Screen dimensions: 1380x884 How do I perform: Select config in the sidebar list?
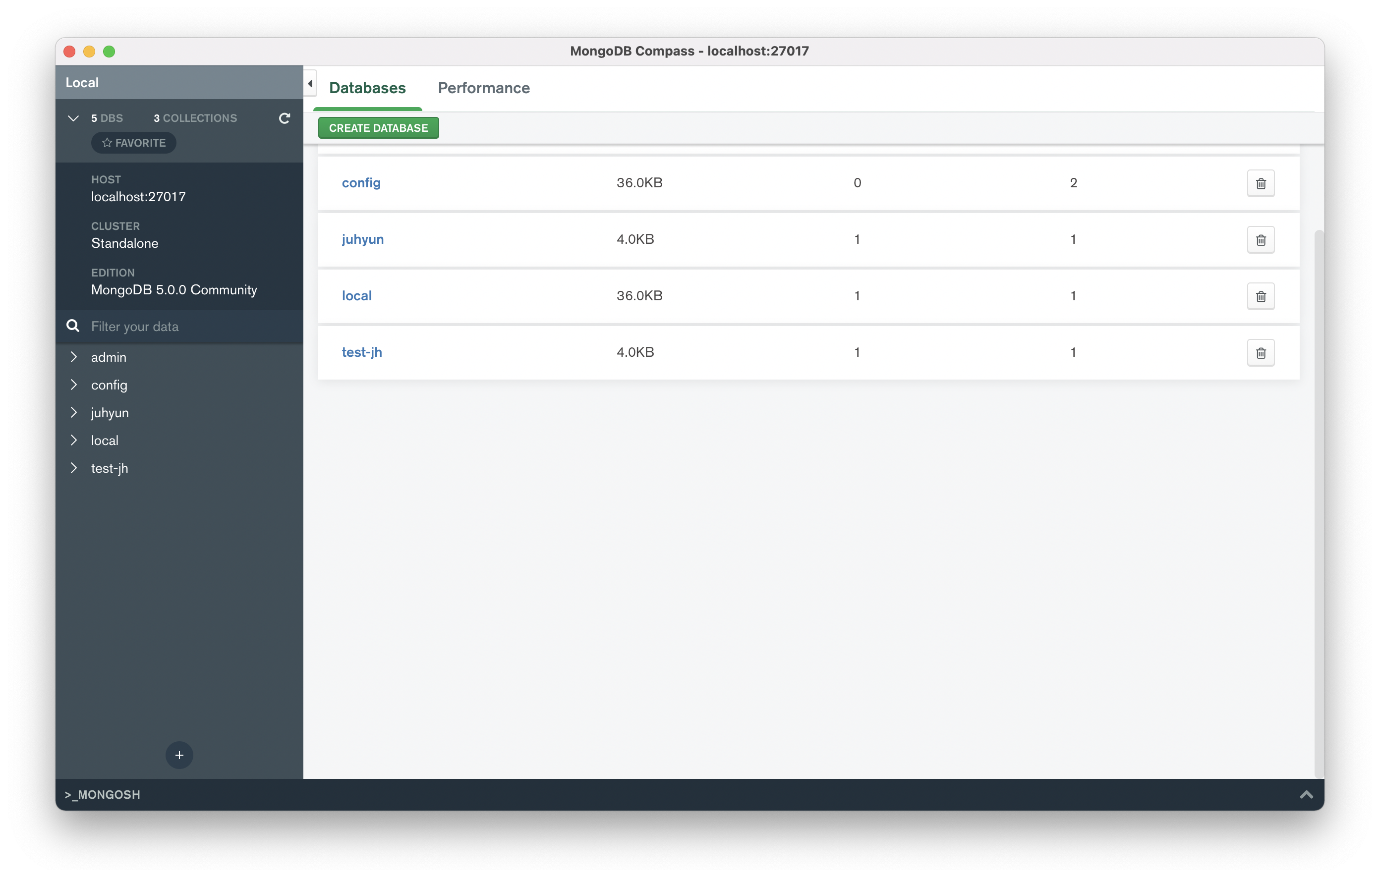[109, 385]
